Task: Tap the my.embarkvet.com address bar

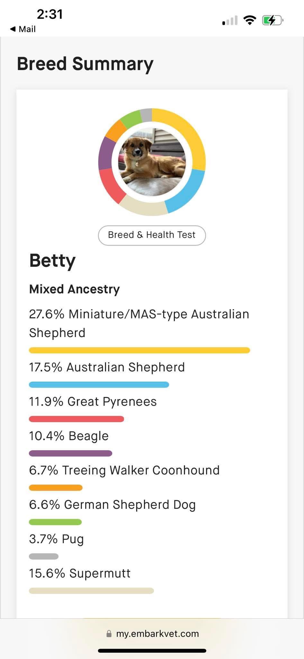Action: (158, 633)
